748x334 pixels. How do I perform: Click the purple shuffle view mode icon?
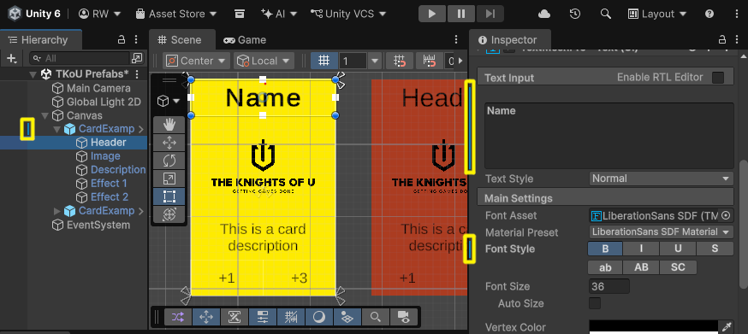click(x=178, y=317)
